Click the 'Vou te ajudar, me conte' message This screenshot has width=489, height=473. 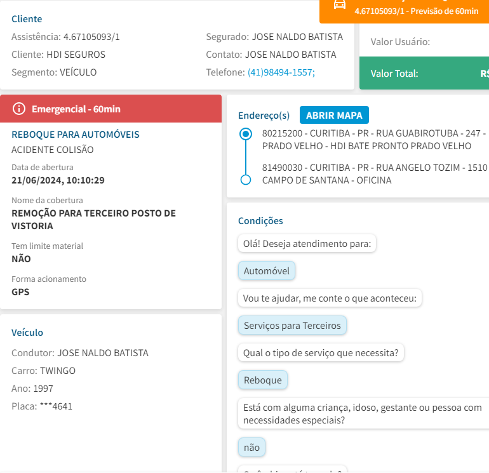click(330, 298)
